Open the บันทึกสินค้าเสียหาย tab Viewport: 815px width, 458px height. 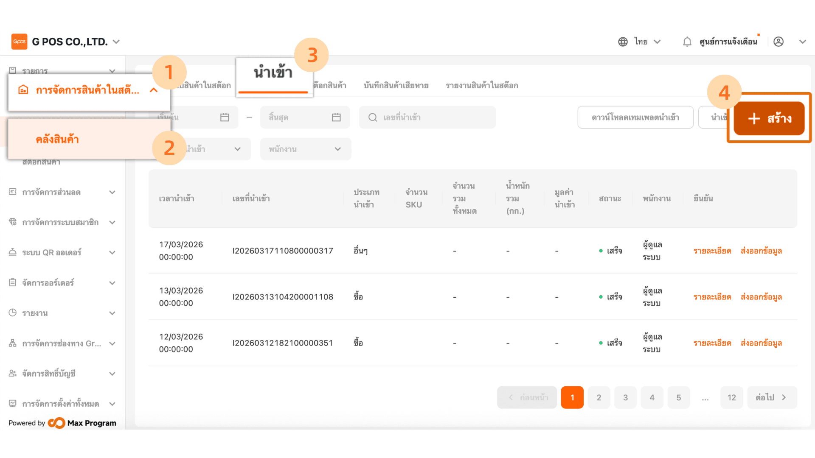tap(396, 86)
